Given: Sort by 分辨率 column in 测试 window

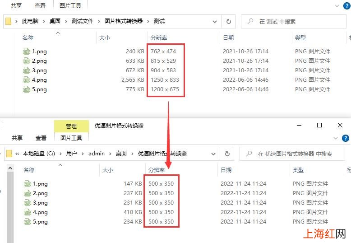Looking at the screenshot, I should click(x=159, y=37).
